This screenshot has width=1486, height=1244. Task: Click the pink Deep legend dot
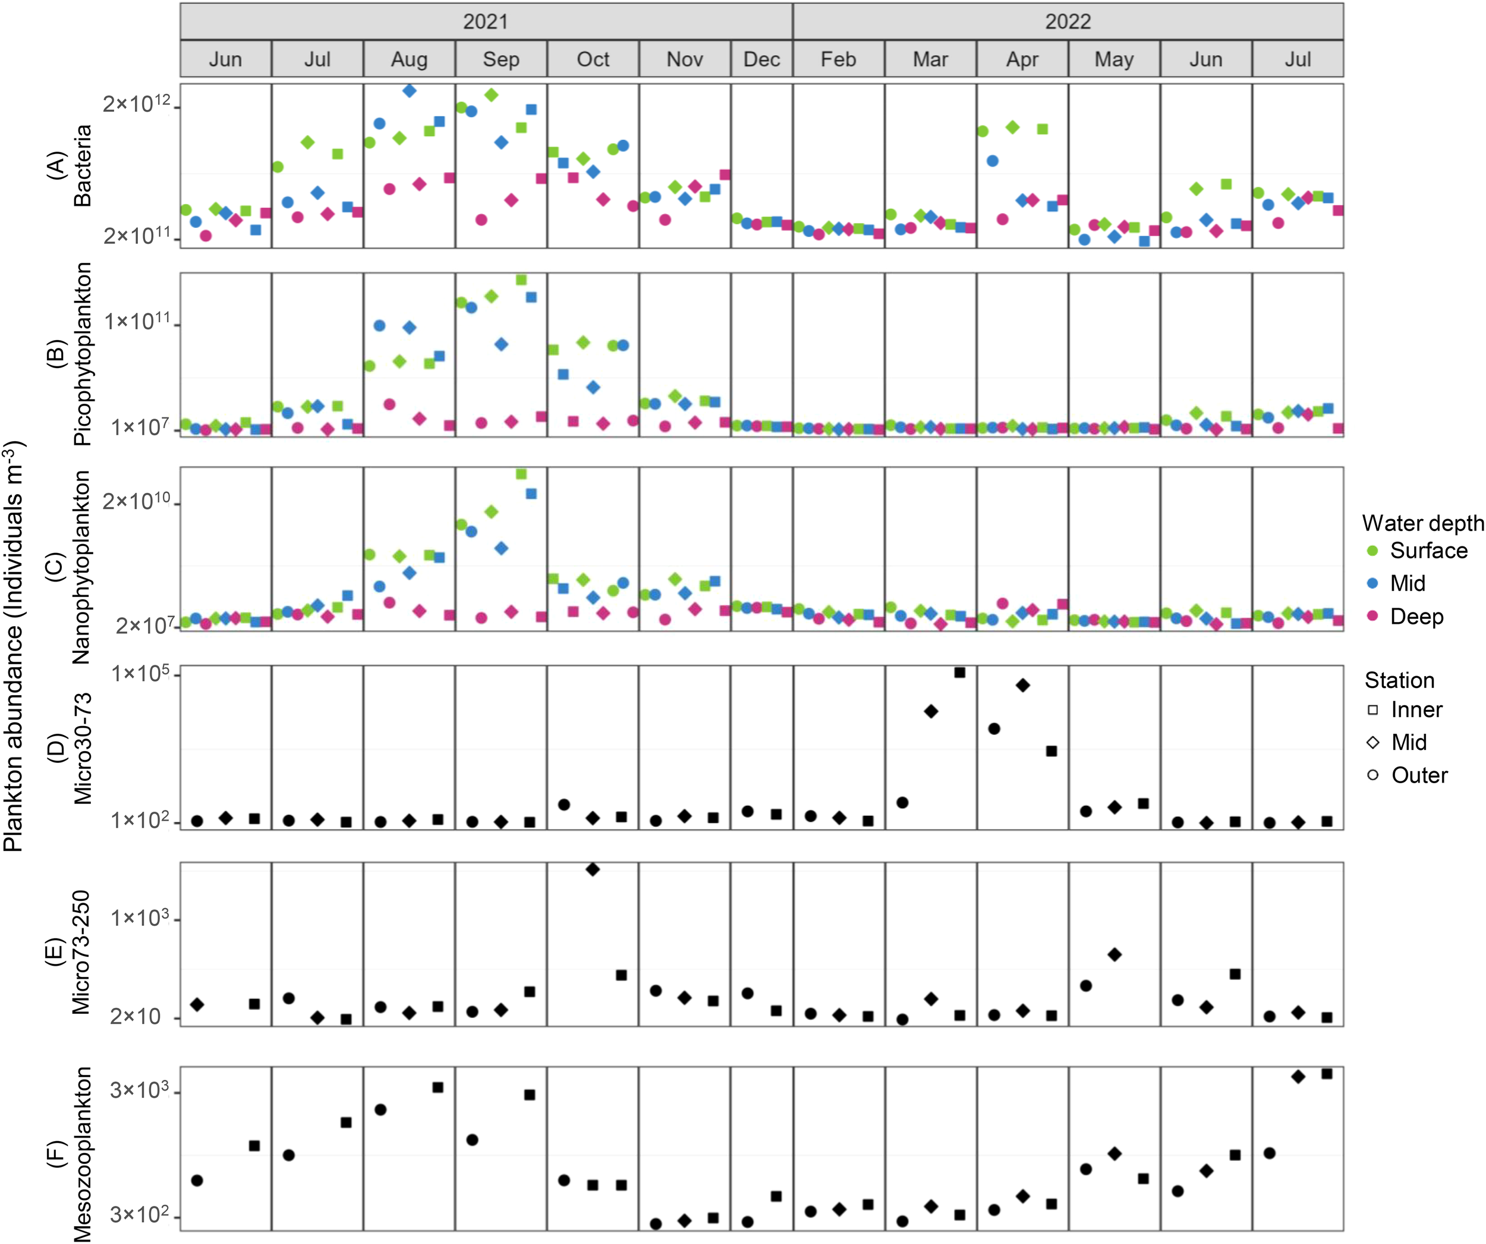1372,616
